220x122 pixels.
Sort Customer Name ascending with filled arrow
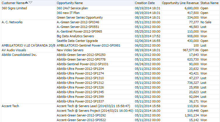click(27, 3)
